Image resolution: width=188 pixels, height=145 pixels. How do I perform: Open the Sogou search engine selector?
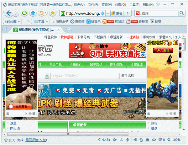click(138, 13)
